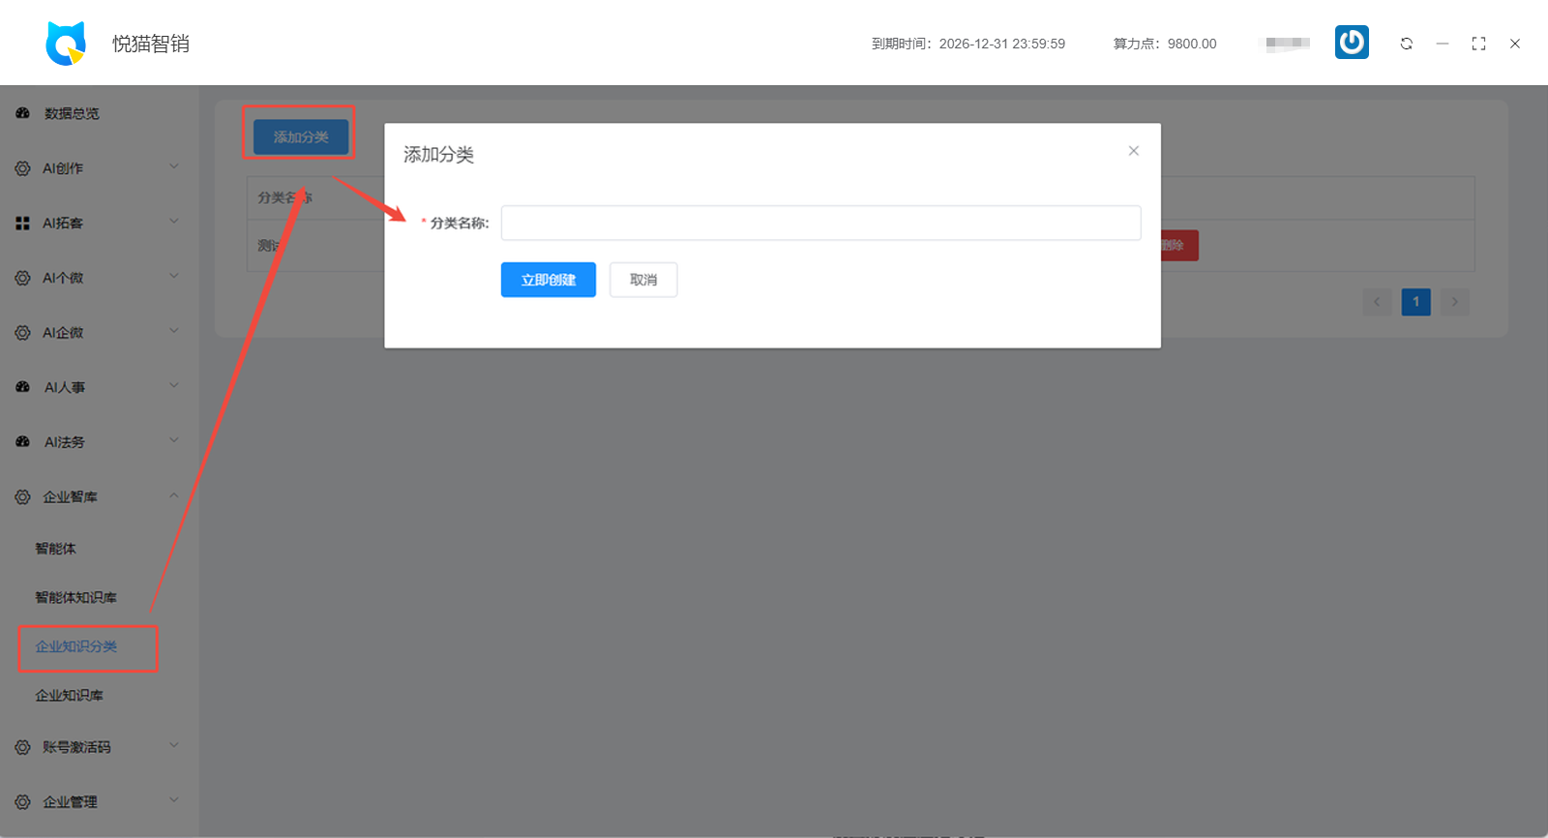
Task: Expand the AI企微 submenu chevron
Action: coord(174,332)
